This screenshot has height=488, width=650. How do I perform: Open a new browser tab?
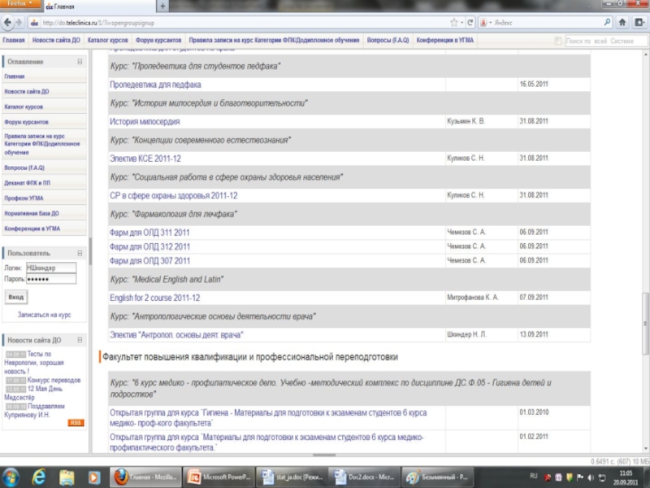(162, 7)
